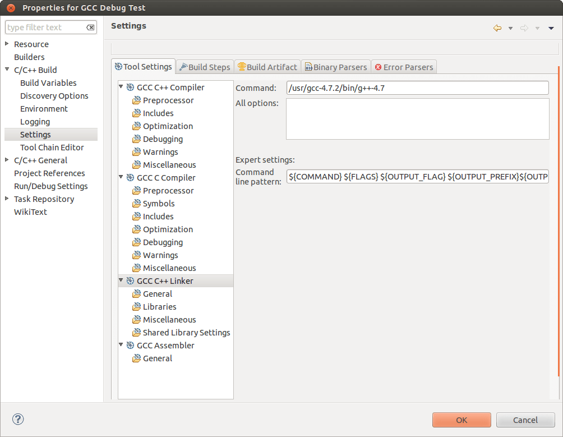Click the Shared Library Settings option icon
The height and width of the screenshot is (437, 563).
pos(136,333)
